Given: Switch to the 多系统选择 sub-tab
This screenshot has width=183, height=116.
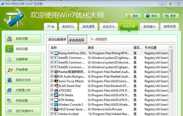Looking at the screenshot, I should click(x=76, y=40).
